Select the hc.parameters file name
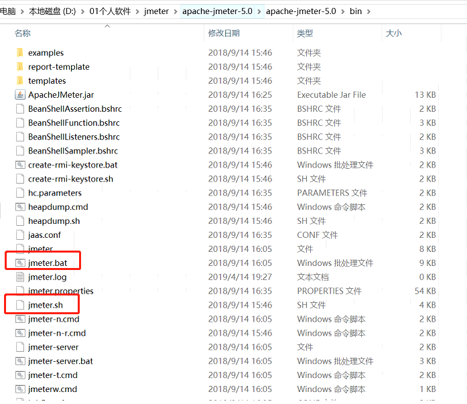 click(55, 193)
